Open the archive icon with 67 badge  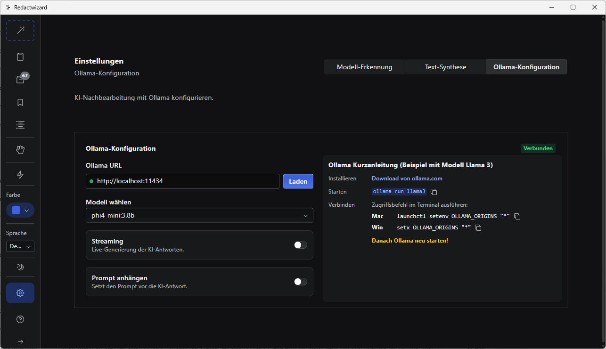(20, 80)
